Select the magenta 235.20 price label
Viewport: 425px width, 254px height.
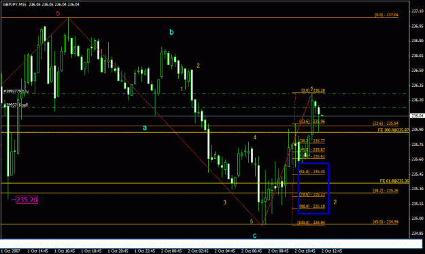tap(27, 200)
